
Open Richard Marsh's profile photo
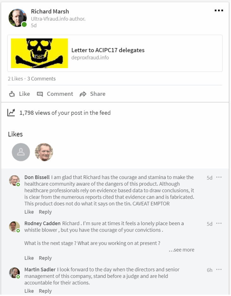tap(17, 18)
